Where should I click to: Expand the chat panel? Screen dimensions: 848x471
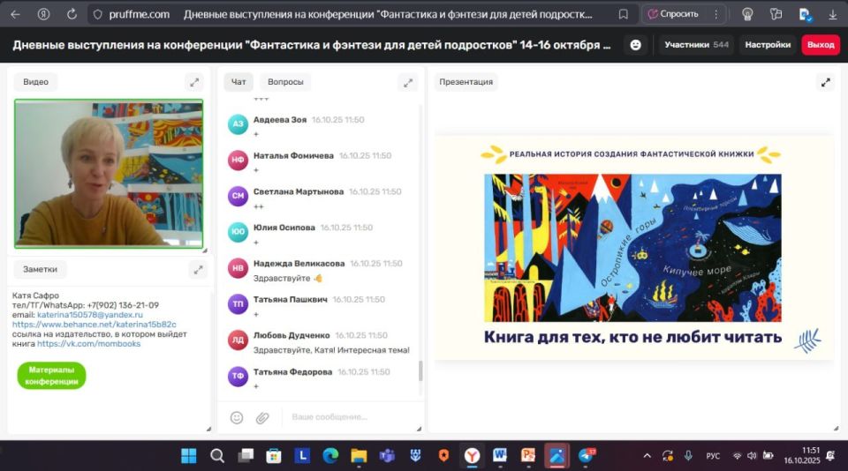[x=407, y=82]
